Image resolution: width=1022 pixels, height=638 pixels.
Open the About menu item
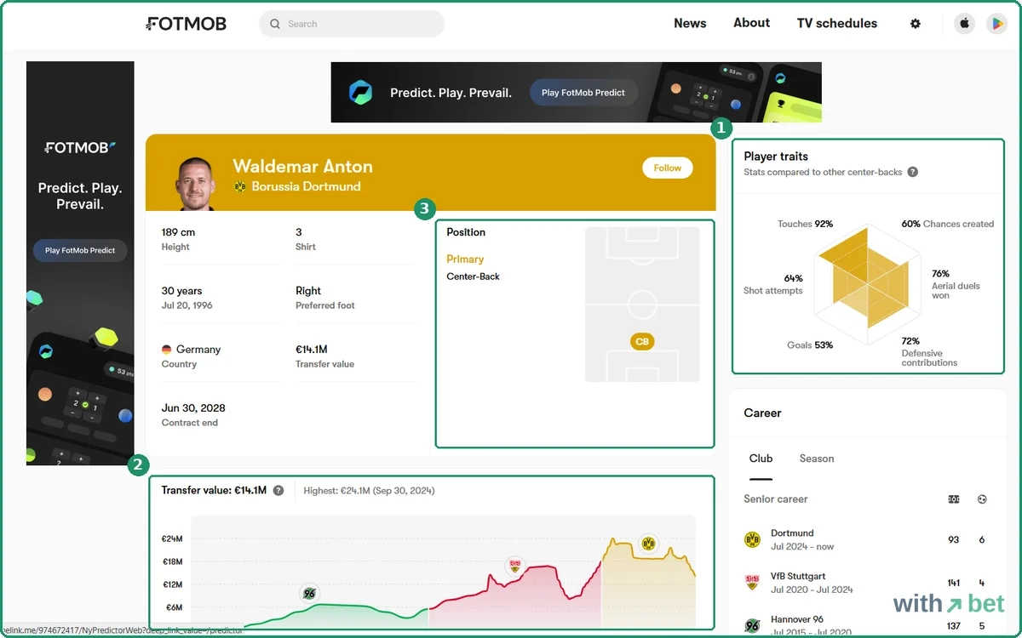[752, 23]
